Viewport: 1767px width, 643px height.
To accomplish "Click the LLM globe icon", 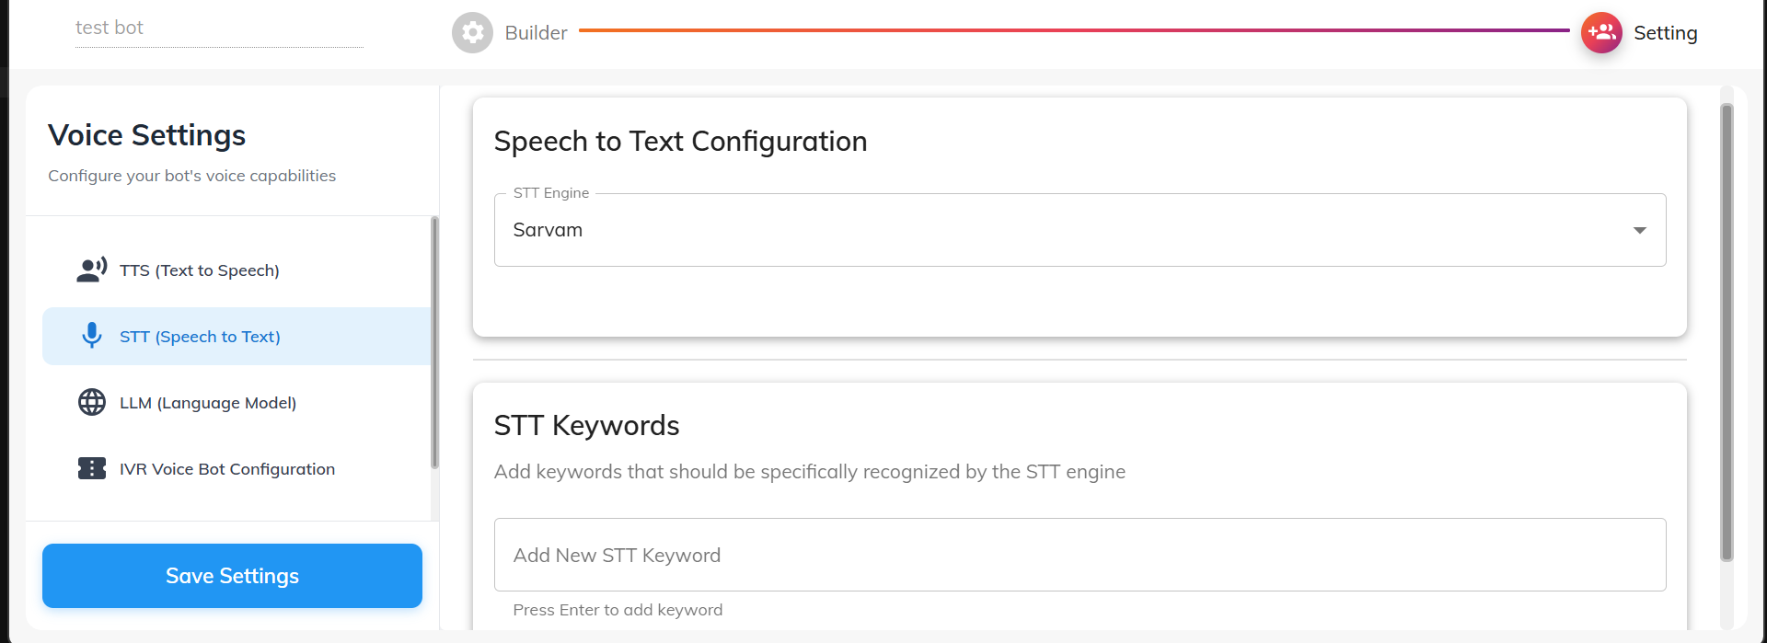I will click(91, 402).
